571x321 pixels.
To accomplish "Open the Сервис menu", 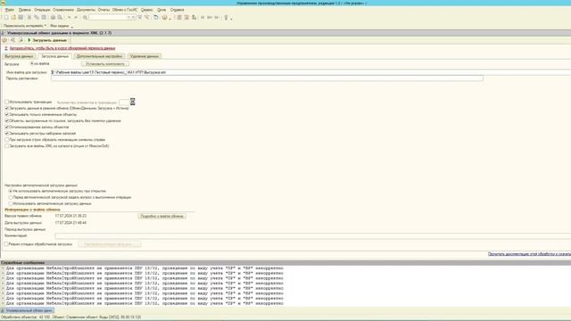I will [146, 10].
